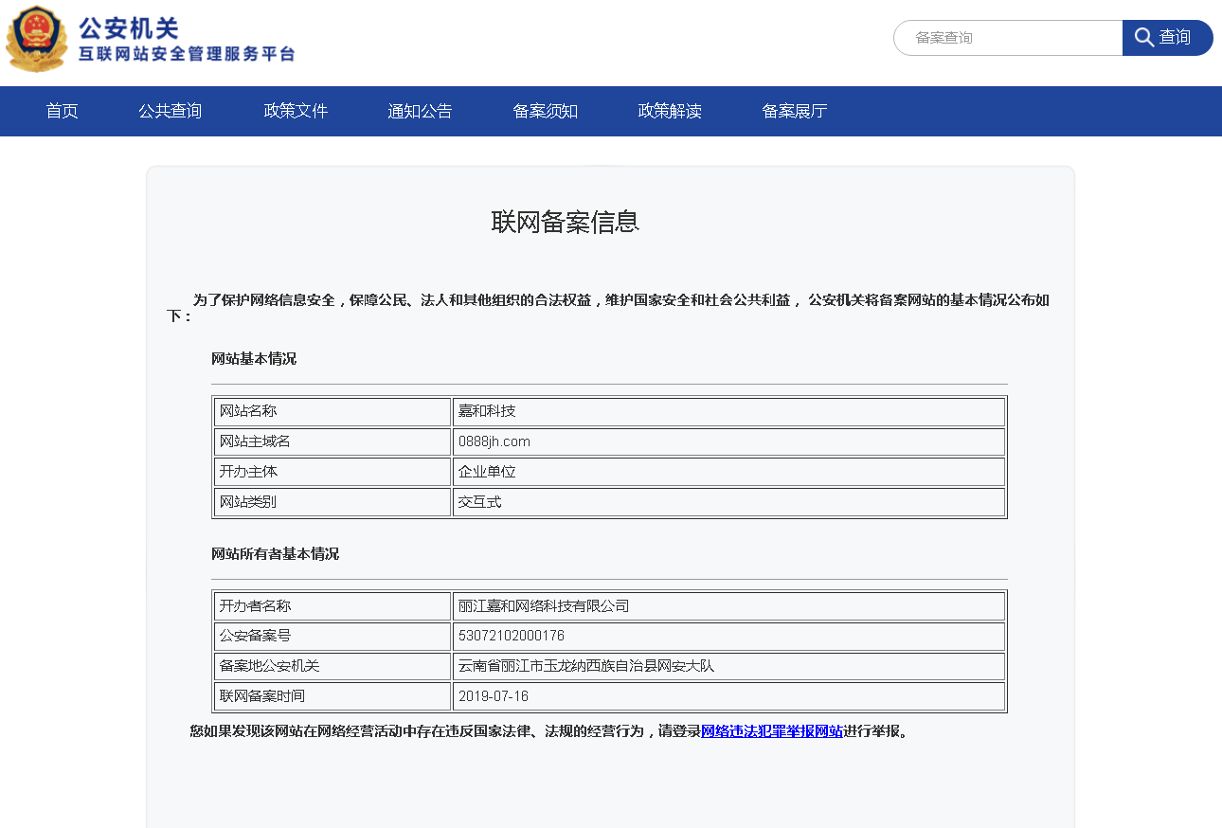Open the 首页 navigation item
The image size is (1222, 828).
(x=63, y=111)
